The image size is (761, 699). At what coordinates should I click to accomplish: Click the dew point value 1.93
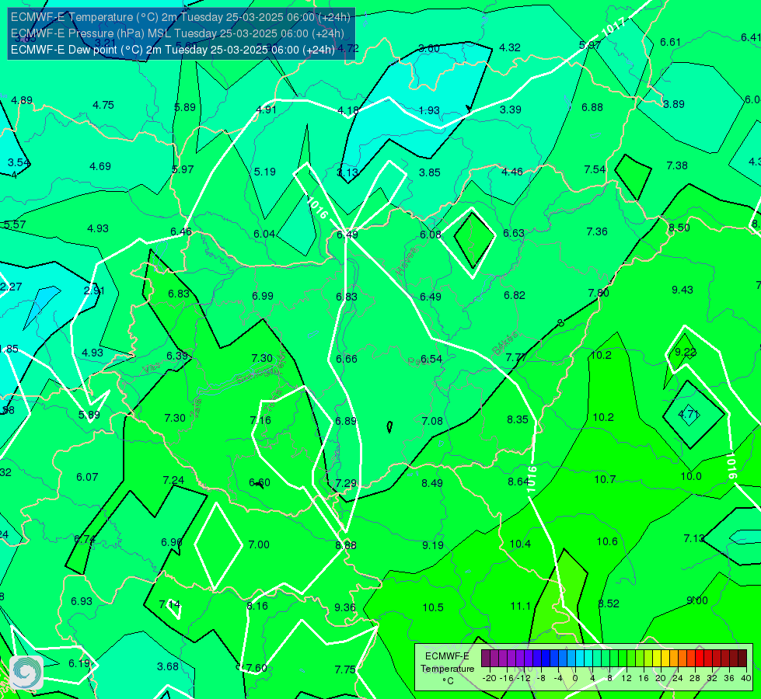click(429, 110)
